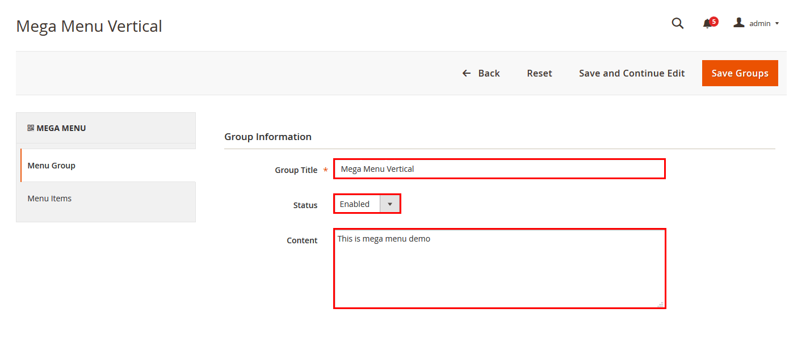Open the Status dropdown showing Enabled
This screenshot has height=355, width=789.
[357, 204]
